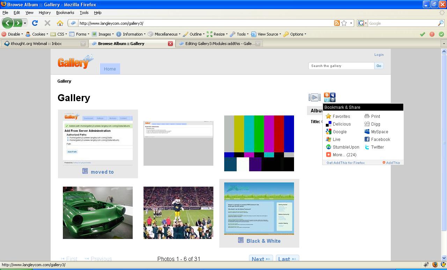Viewport: 447px width, 270px height.
Task: Click the Login link
Action: [x=379, y=55]
